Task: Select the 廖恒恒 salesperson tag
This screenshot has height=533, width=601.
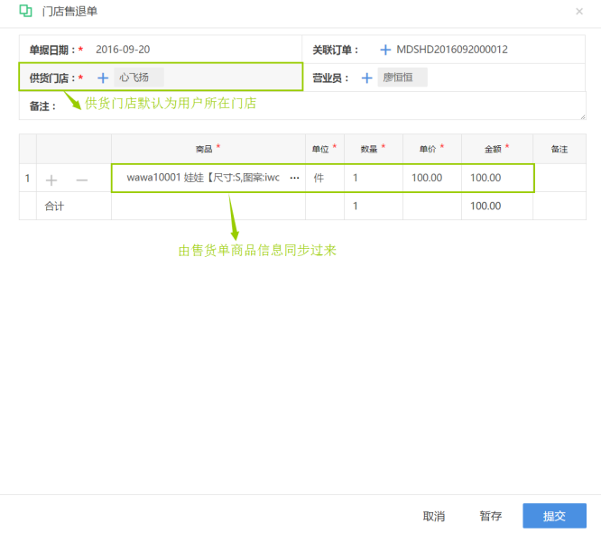Action: pyautogui.click(x=402, y=78)
